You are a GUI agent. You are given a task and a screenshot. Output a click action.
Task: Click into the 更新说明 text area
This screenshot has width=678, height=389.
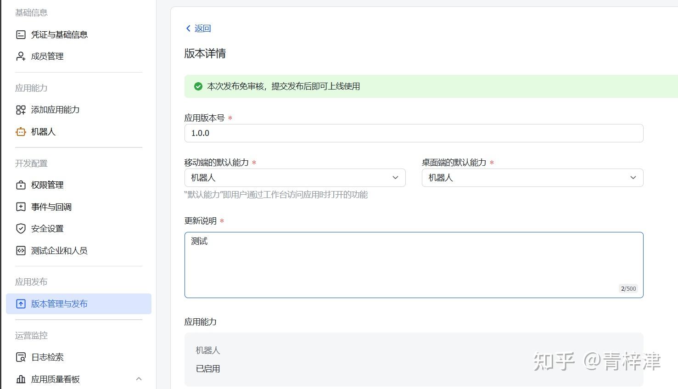(414, 265)
